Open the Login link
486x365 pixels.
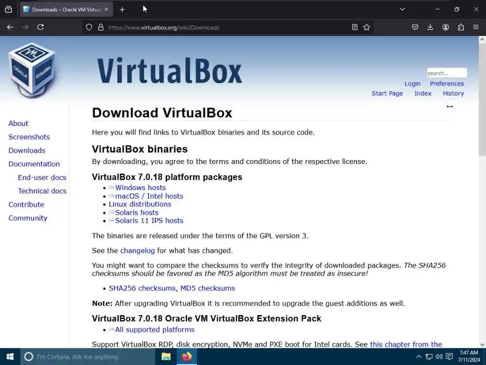(x=412, y=84)
